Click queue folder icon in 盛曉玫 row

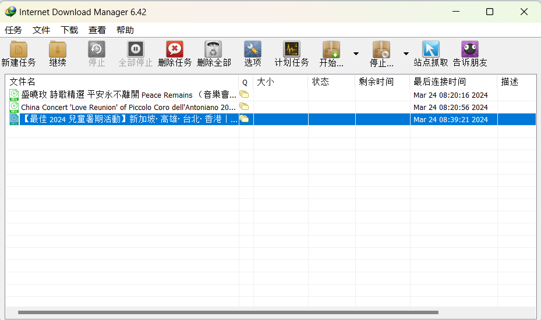[x=244, y=94]
